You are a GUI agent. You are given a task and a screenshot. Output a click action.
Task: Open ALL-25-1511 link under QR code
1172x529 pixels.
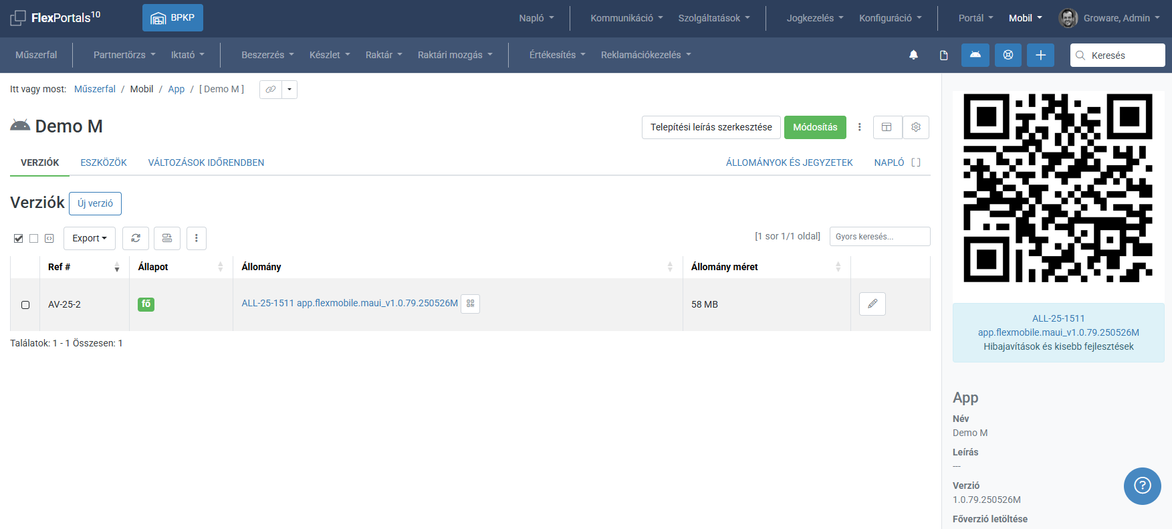click(x=1058, y=325)
